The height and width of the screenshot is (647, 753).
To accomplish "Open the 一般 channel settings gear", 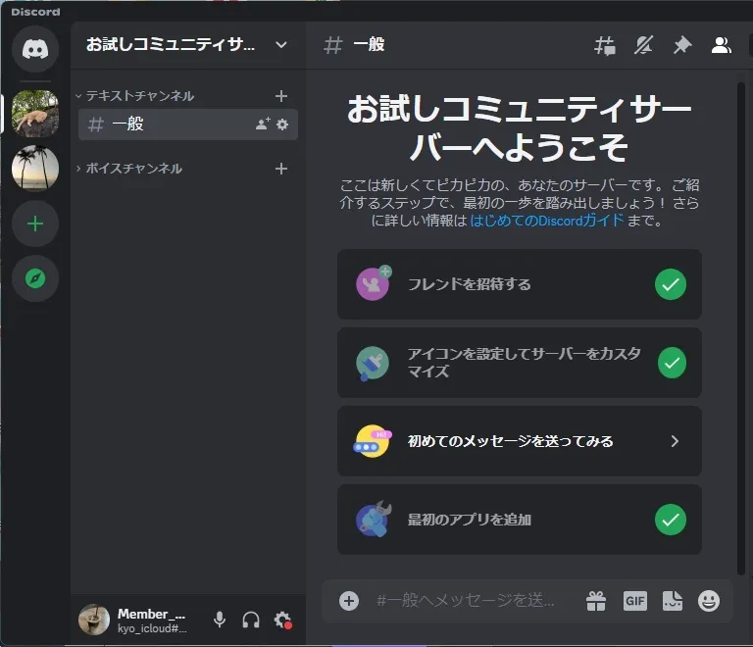I will [x=282, y=124].
